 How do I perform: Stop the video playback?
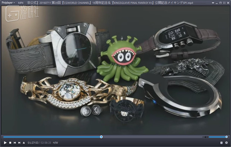[10, 143]
